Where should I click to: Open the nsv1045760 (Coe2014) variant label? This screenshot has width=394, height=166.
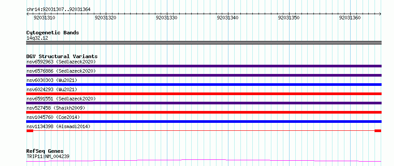pyautogui.click(x=53, y=117)
